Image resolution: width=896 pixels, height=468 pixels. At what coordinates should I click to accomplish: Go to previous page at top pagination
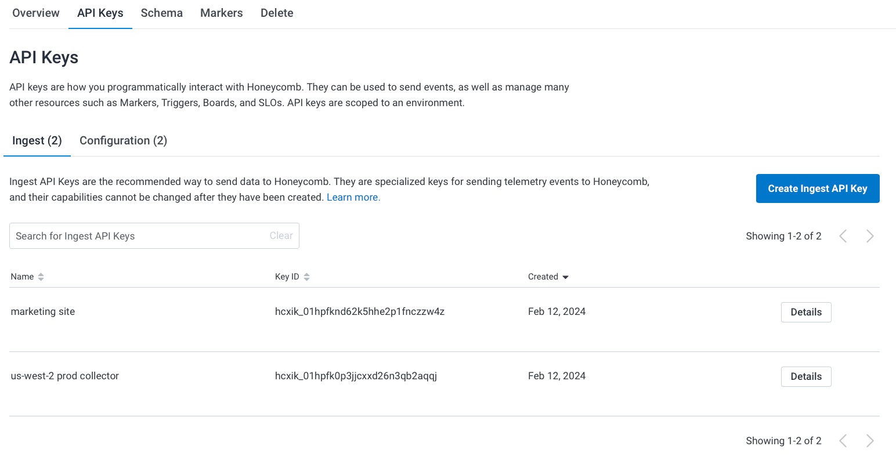tap(843, 236)
